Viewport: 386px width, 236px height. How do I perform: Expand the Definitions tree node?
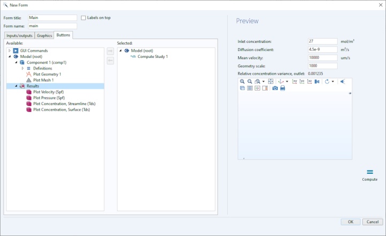23,69
